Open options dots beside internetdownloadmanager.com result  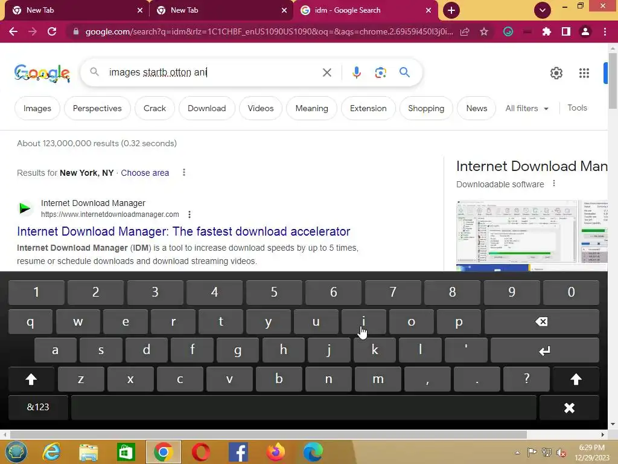tap(190, 214)
